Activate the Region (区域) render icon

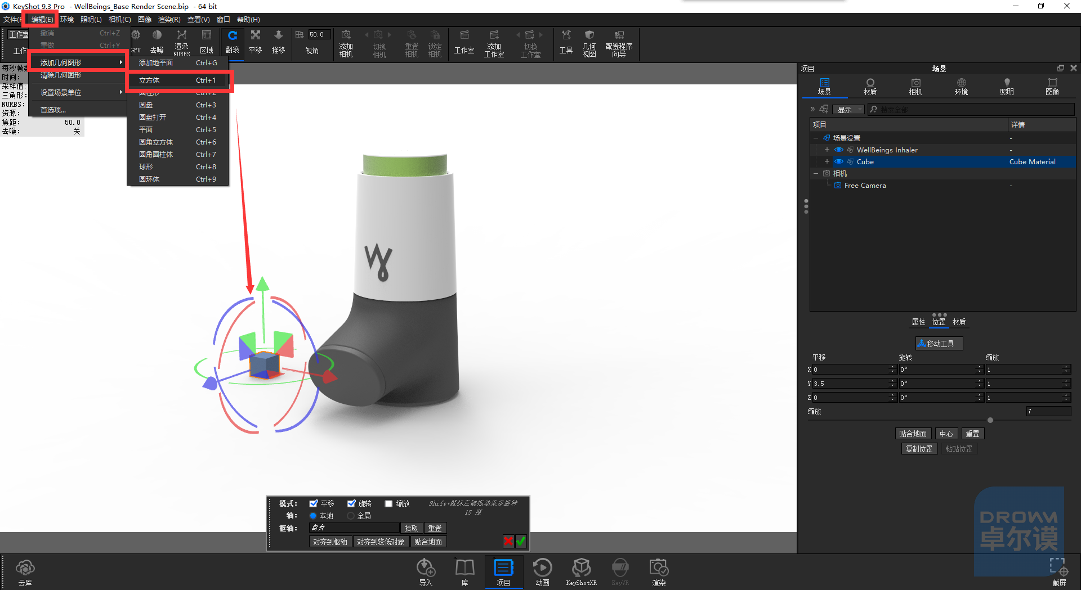pyautogui.click(x=207, y=43)
